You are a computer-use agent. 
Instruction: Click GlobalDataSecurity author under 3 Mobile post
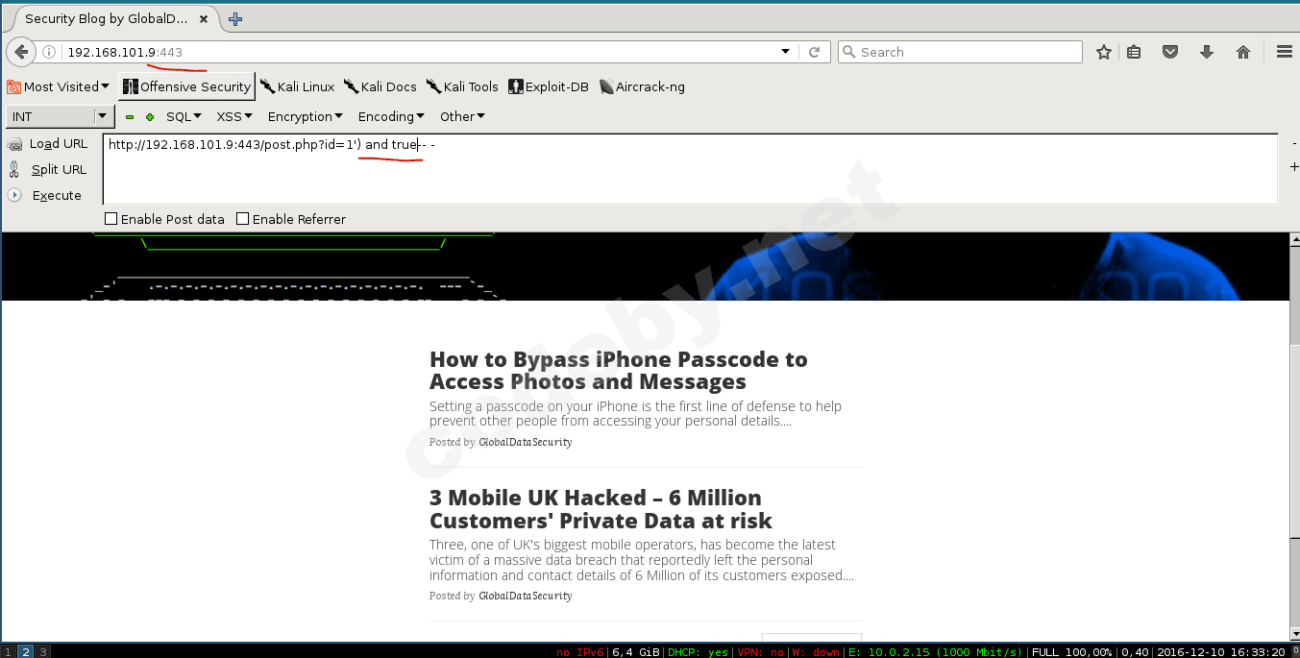(526, 596)
